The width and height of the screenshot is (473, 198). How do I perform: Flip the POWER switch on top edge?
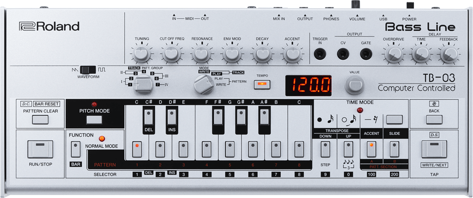[x=410, y=6]
